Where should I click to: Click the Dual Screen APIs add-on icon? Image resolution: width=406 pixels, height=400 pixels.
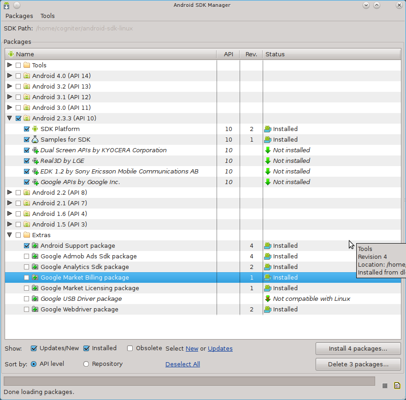pos(35,150)
